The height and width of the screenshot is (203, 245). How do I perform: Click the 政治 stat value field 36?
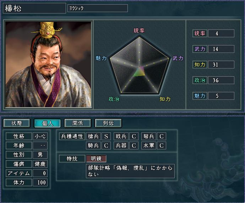221,80
